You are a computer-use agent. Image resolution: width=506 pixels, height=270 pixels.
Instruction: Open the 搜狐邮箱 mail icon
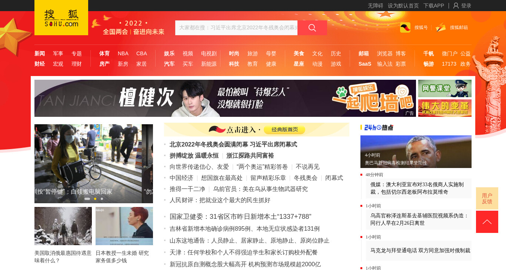(441, 27)
